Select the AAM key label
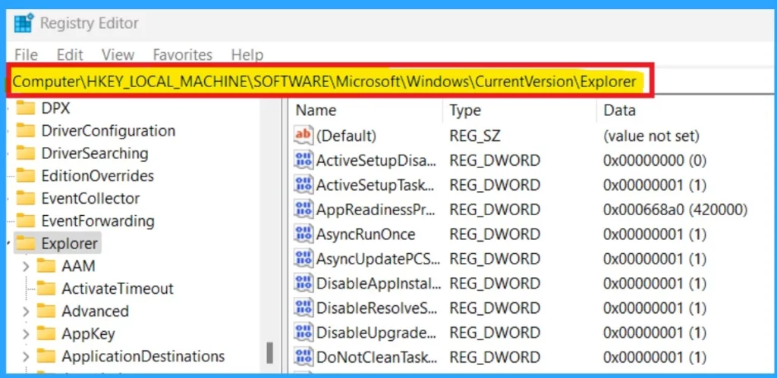This screenshot has width=777, height=378. coord(78,266)
